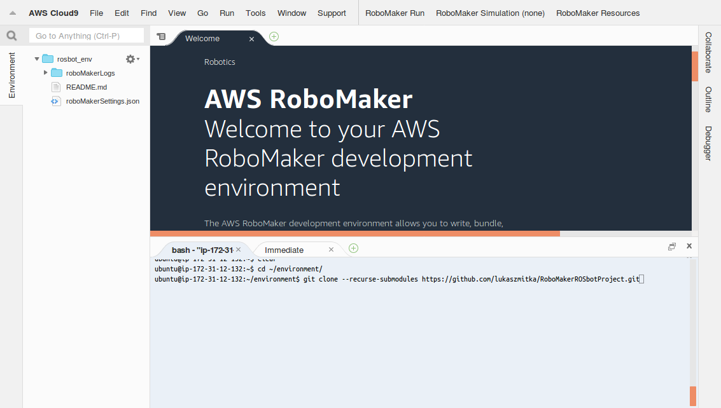Add a new terminal tab with plus icon

pos(353,248)
